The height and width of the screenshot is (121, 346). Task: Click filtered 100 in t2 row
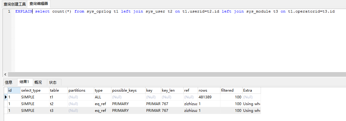pyautogui.click(x=231, y=104)
